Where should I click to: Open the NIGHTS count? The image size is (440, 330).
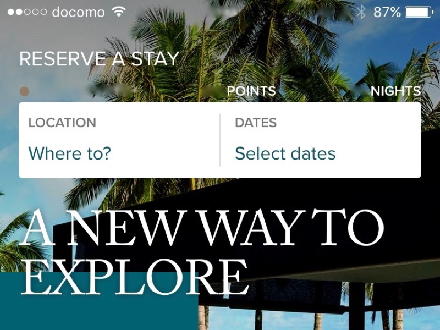pyautogui.click(x=395, y=91)
